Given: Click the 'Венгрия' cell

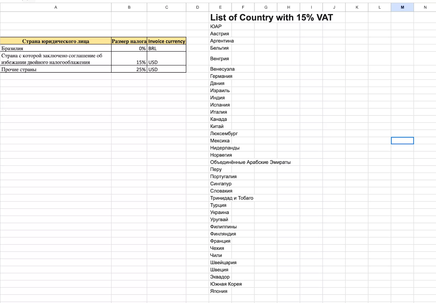Looking at the screenshot, I should tap(220, 59).
